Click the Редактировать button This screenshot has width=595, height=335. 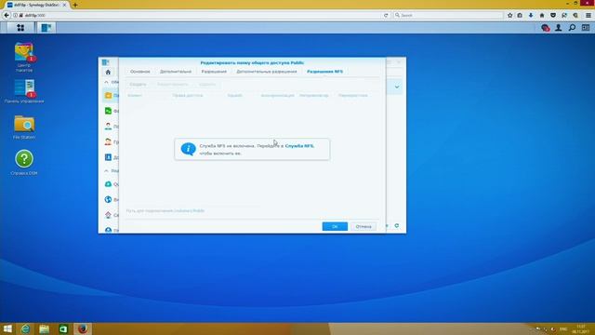coord(172,85)
